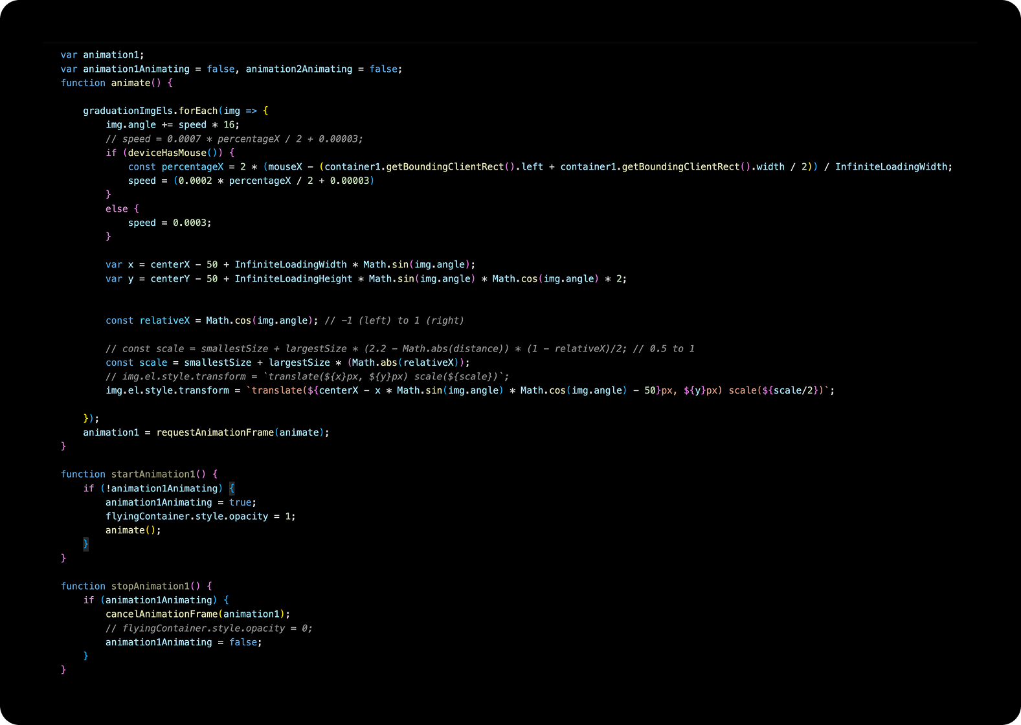Click the else keyword
Screen dimensions: 1021x725
[x=117, y=209]
